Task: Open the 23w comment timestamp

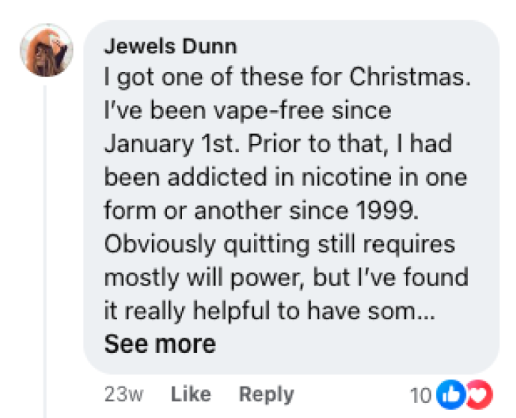Action: pos(120,394)
